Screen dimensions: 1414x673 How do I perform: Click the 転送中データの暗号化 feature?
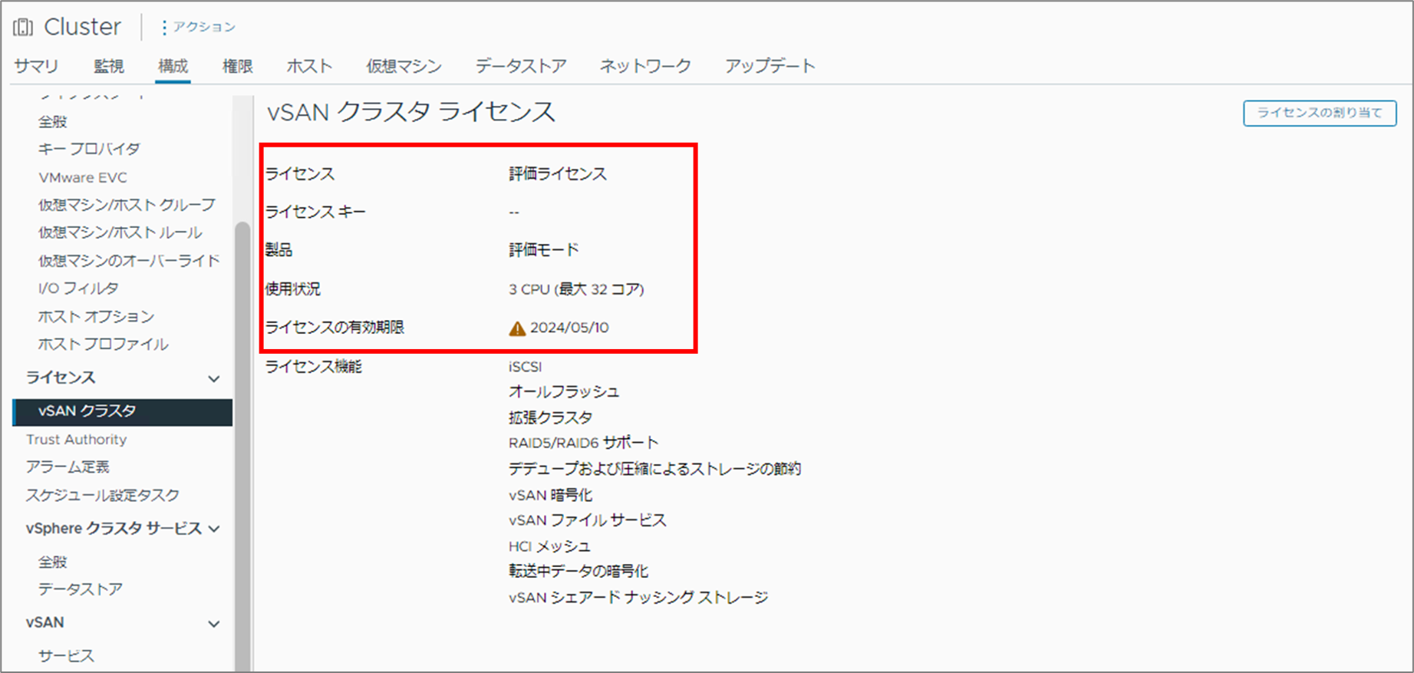(578, 572)
